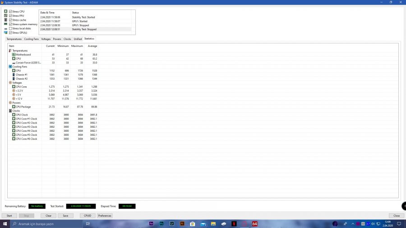Screen dimensions: 406x228
Task: Switch to the Cooling Fans tab
Action: [31, 39]
